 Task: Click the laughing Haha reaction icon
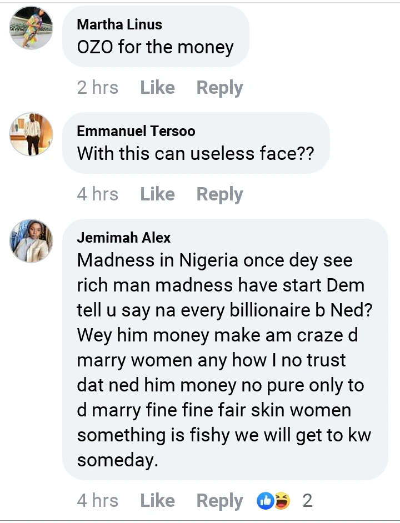282,501
